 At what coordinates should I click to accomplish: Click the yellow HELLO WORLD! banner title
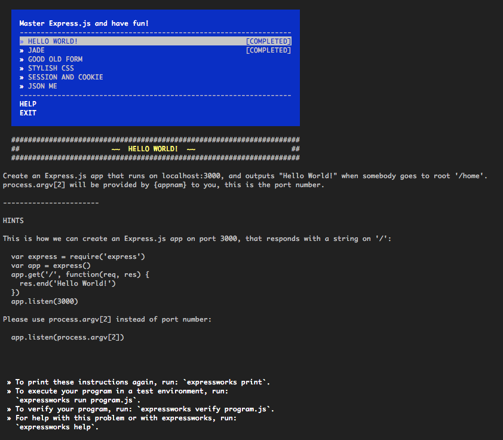tap(153, 149)
